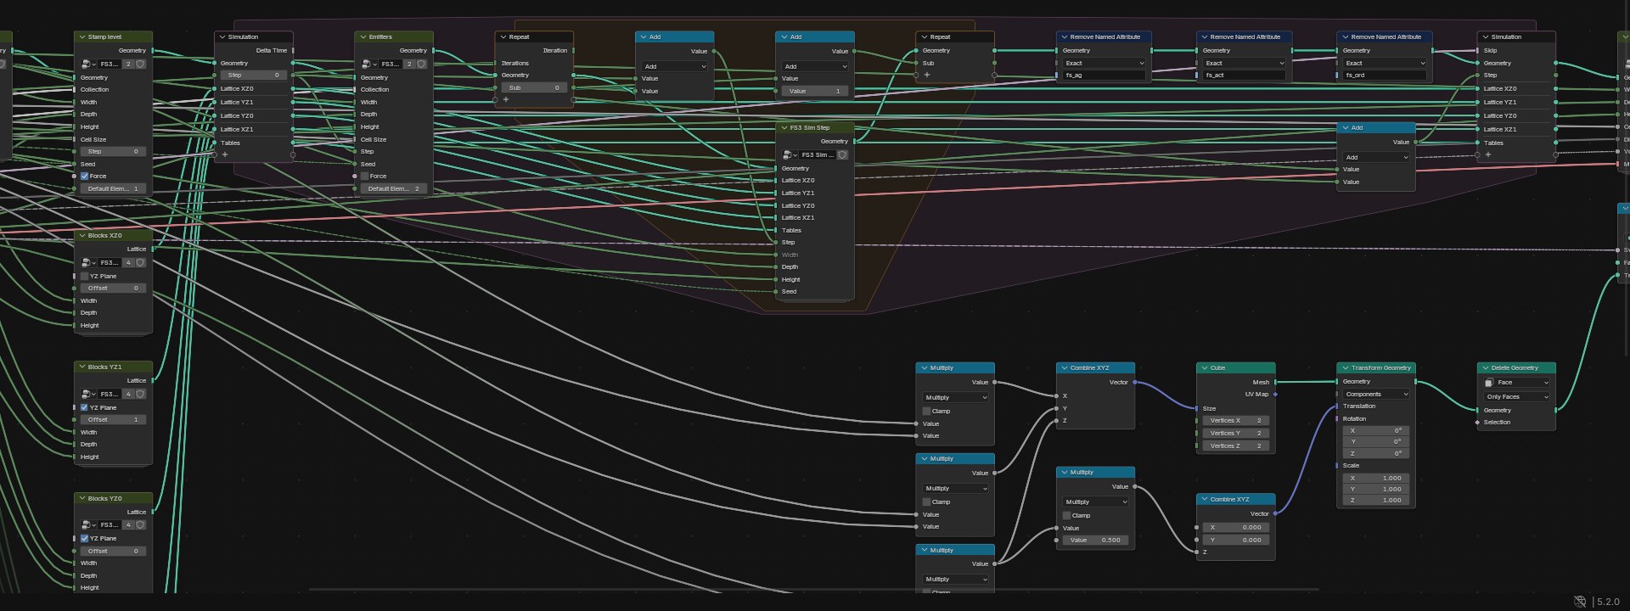Toggle fake user shield on Emitters node
The height and width of the screenshot is (611, 1630).
(x=422, y=64)
